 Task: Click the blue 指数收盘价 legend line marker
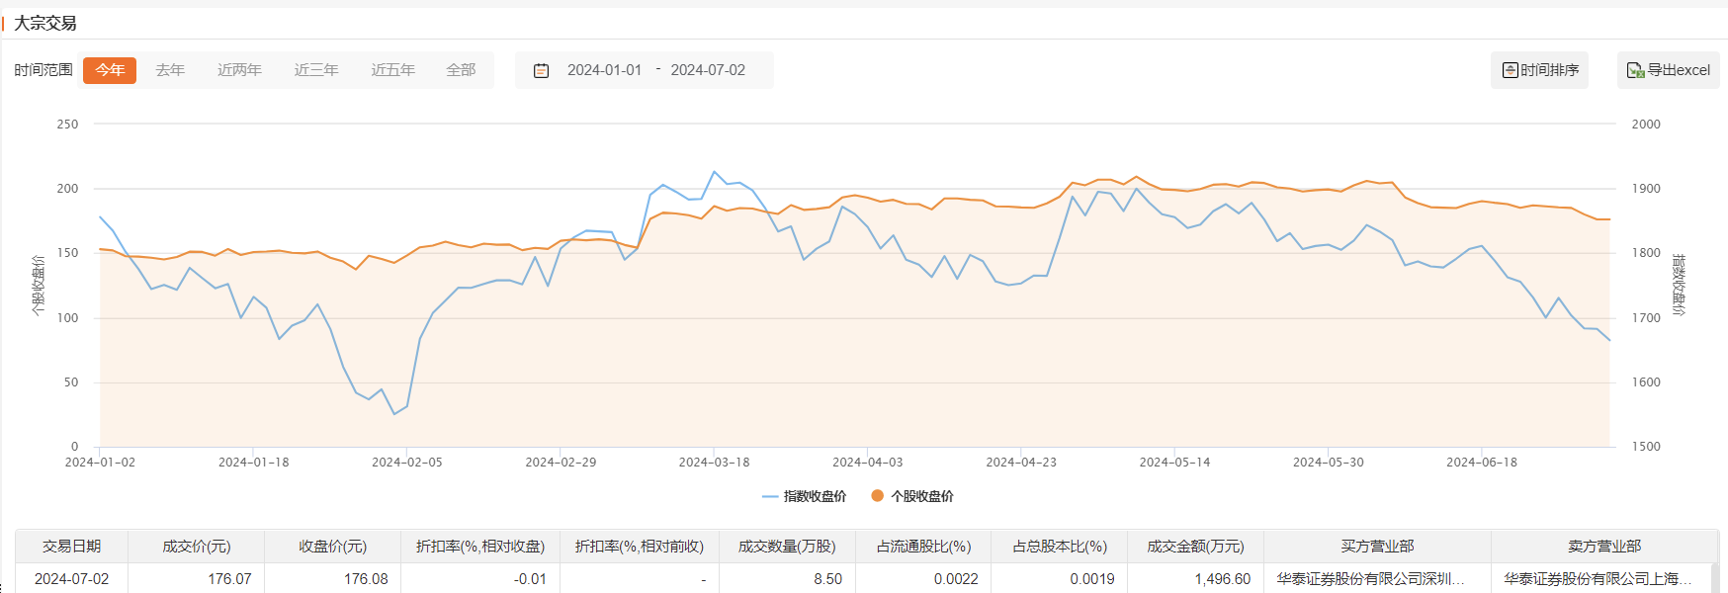pos(770,496)
